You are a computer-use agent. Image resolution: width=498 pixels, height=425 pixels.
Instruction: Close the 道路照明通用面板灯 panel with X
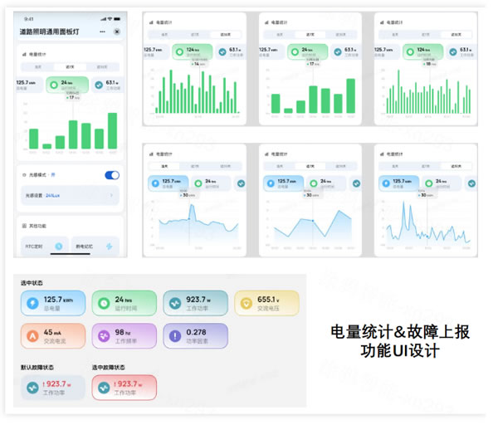click(116, 32)
